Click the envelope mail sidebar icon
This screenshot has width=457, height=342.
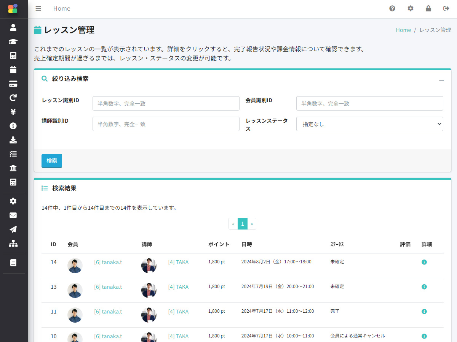[13, 215]
